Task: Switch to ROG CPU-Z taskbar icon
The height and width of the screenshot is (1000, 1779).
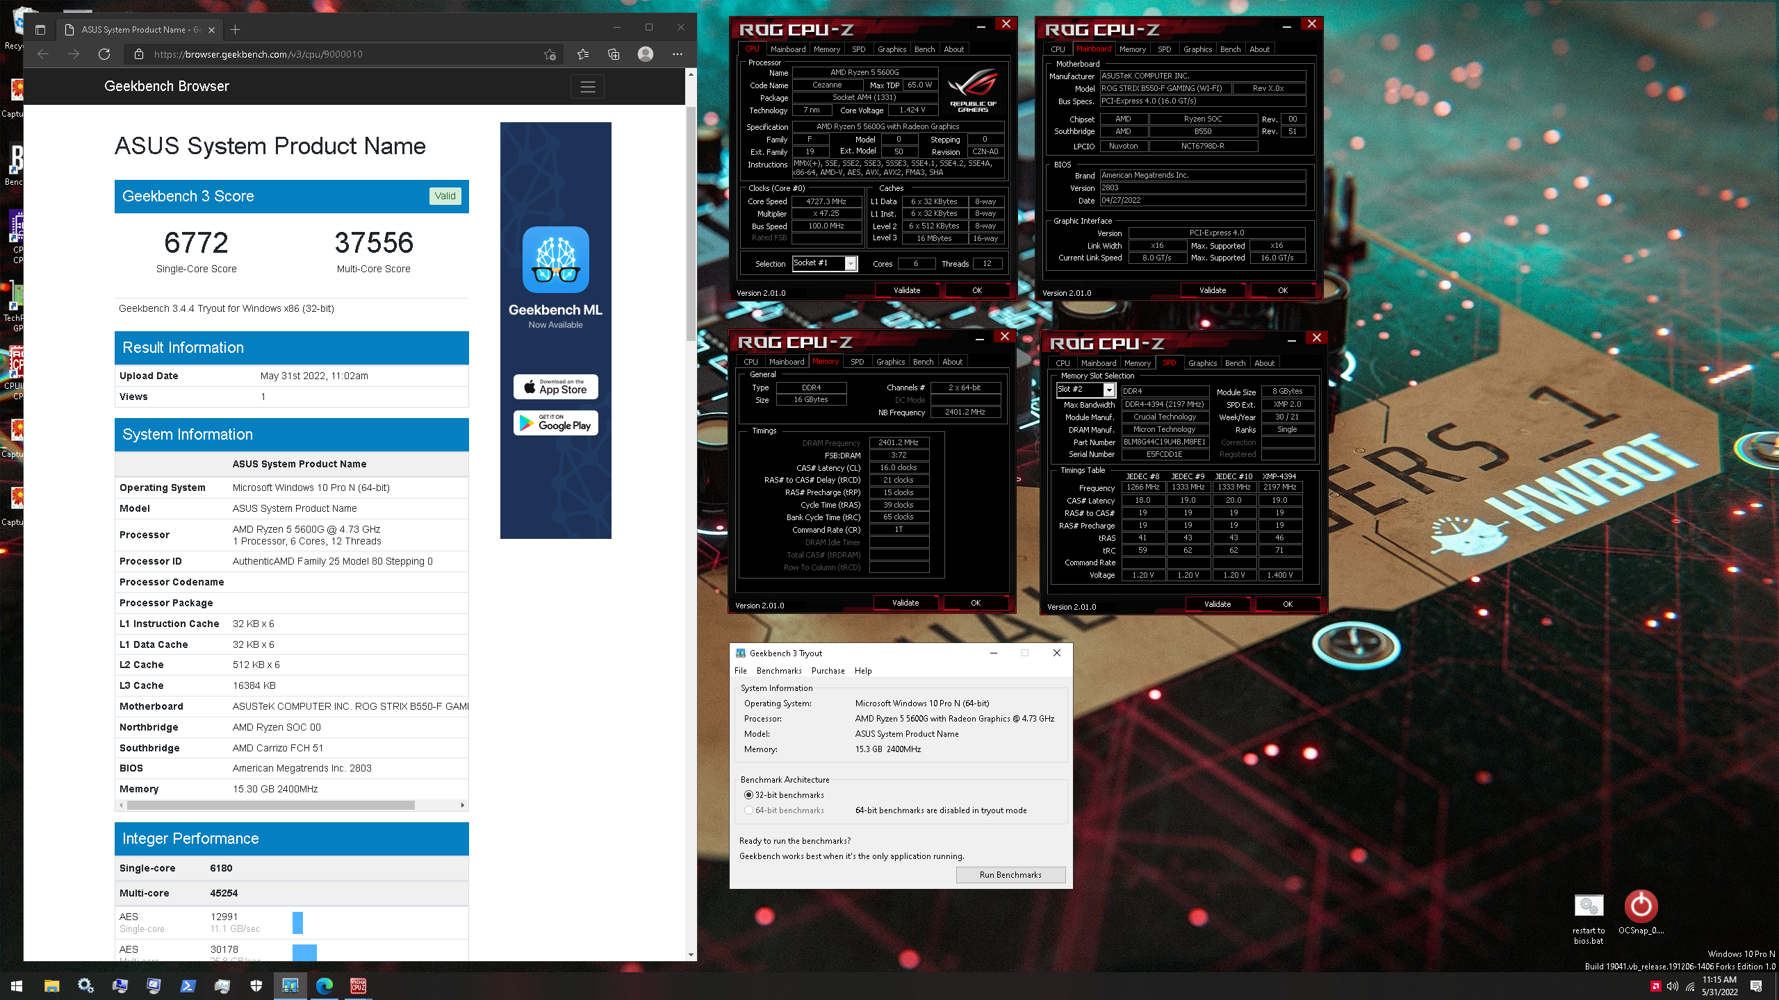Action: pos(358,985)
